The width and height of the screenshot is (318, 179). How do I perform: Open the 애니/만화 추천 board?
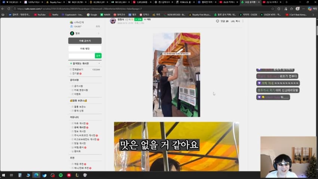[81, 168]
